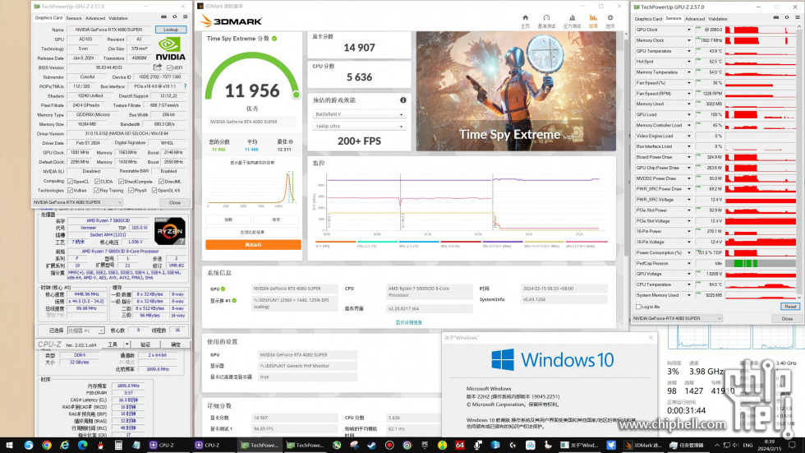Click the screenshot camera icon in left GPU-Z

(165, 17)
